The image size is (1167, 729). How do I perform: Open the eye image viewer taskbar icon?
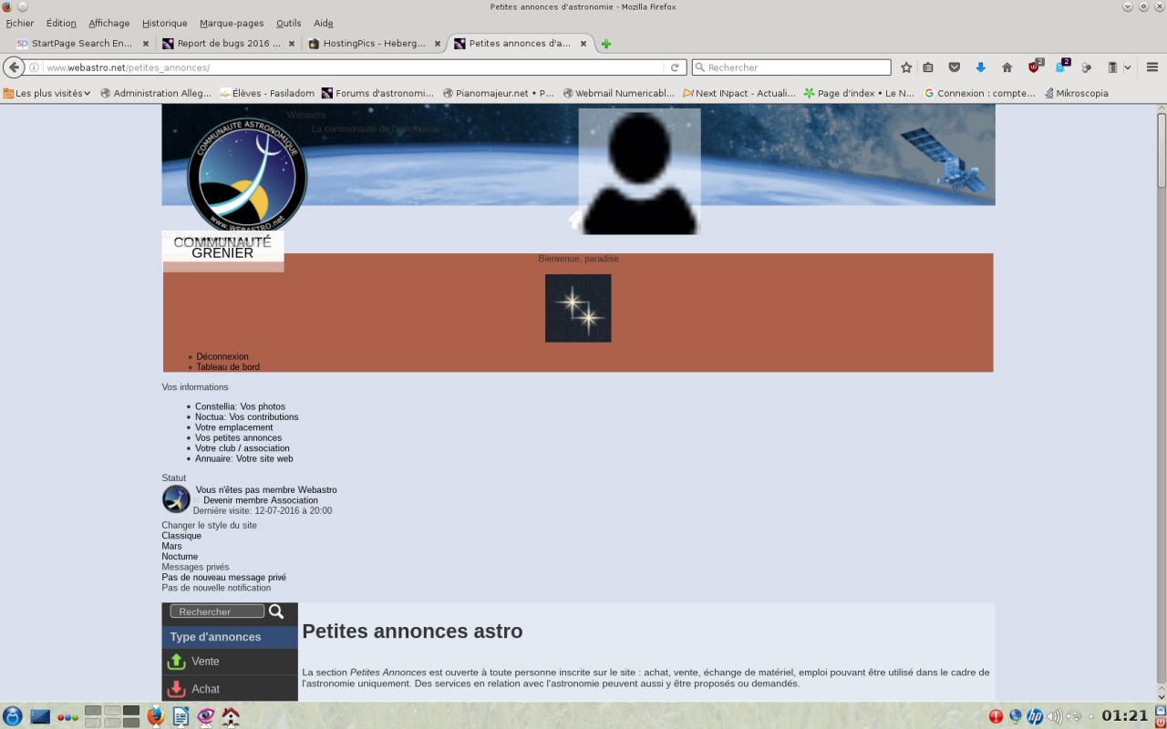[206, 716]
